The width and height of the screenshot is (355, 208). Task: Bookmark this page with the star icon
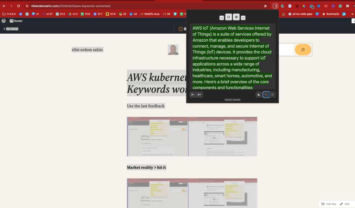pos(265,6)
